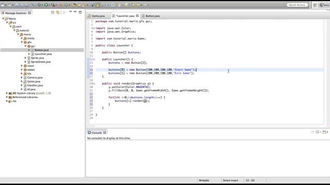Collapse the render method fold at line 19

[94, 83]
